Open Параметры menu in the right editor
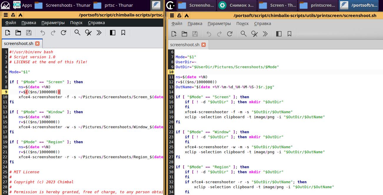383x195 pixels. point(219,24)
